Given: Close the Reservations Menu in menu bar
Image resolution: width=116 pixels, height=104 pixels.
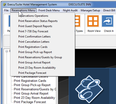Looking at the screenshot, I should coord(24,10).
